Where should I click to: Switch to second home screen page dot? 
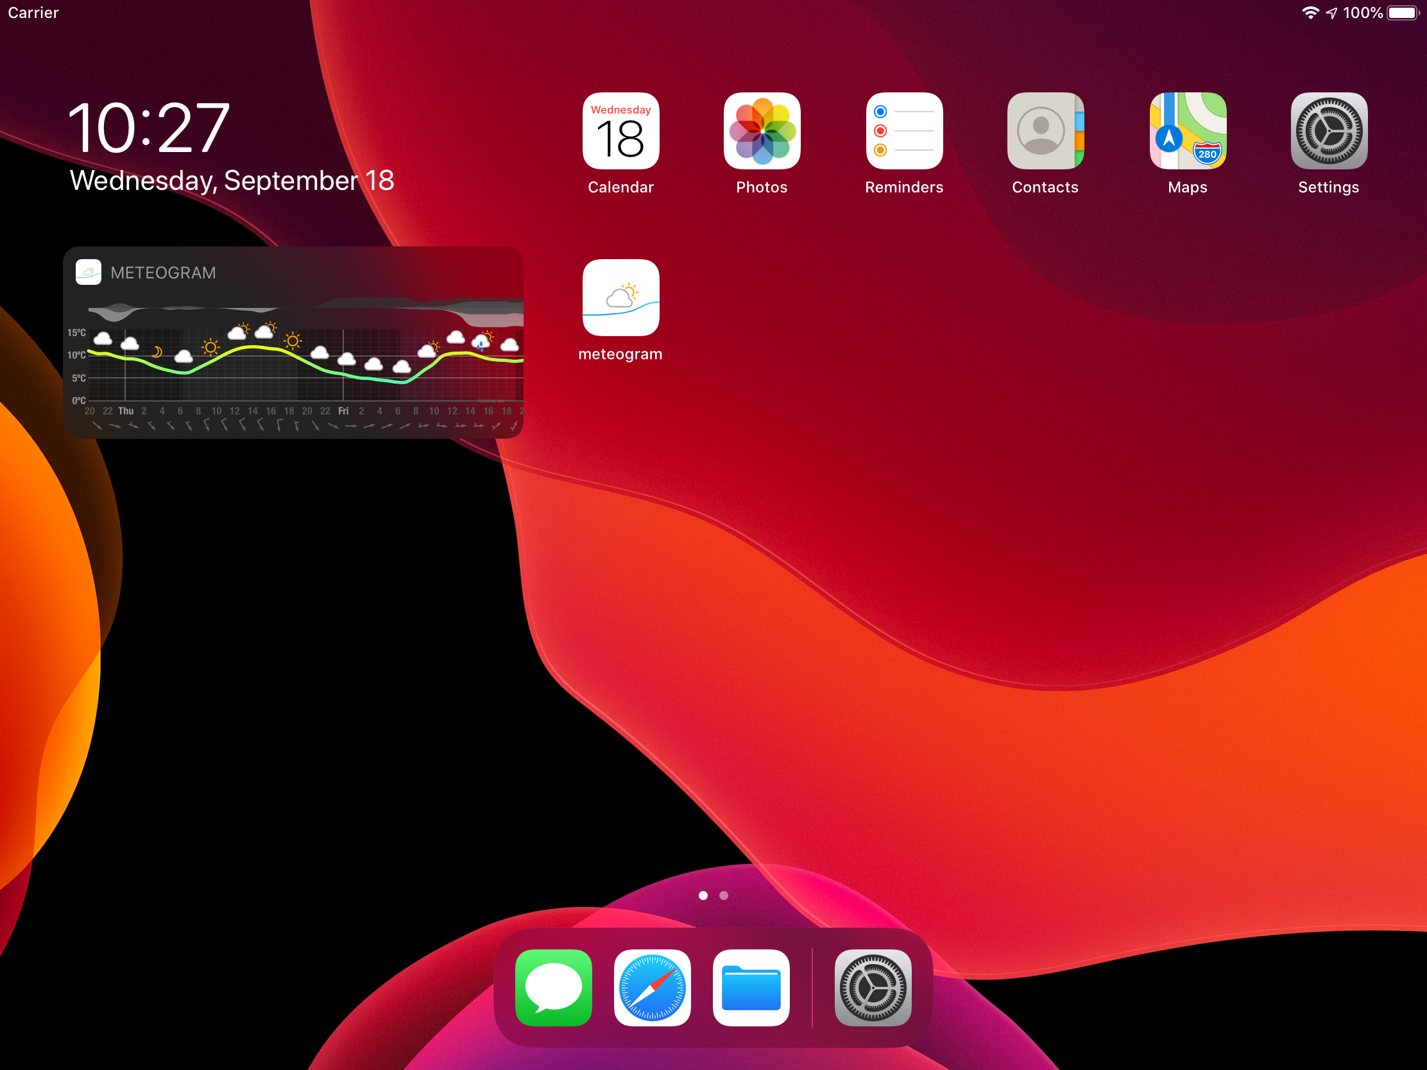click(724, 896)
